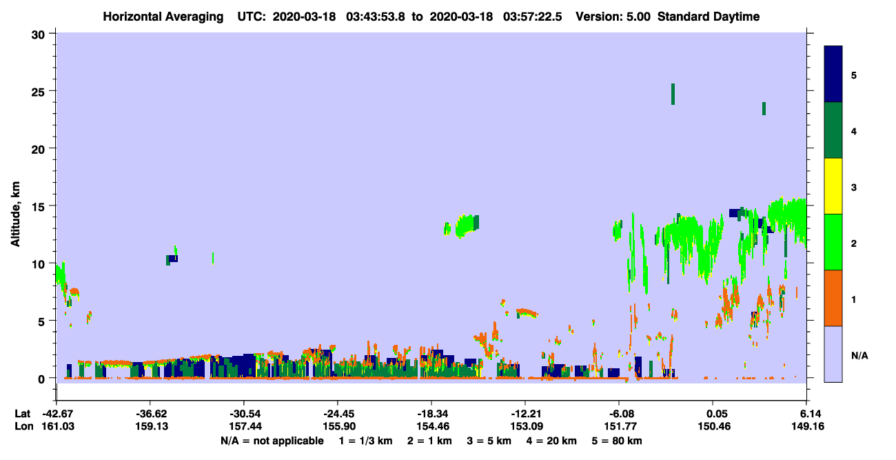This screenshot has height=460, width=896.
Task: Click legend text '3 = 5 km'
Action: pyautogui.click(x=489, y=441)
